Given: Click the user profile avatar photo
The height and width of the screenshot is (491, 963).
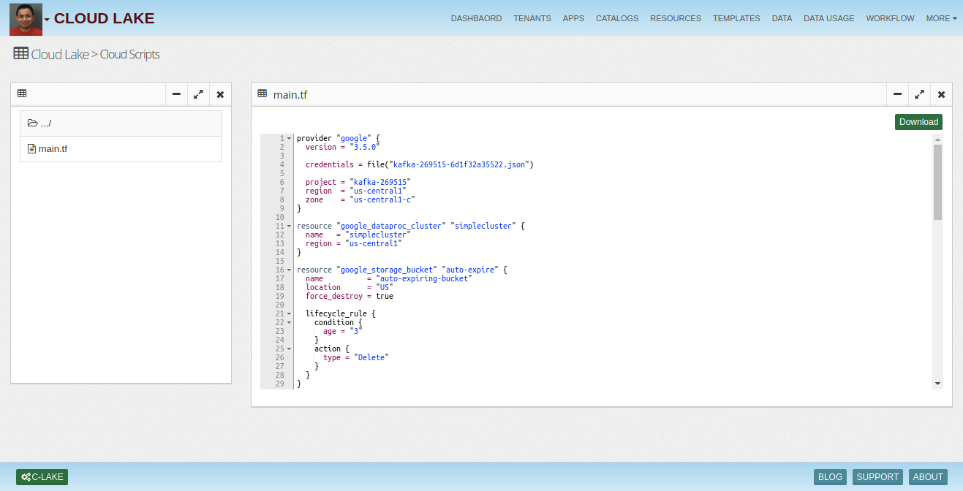Looking at the screenshot, I should (26, 18).
